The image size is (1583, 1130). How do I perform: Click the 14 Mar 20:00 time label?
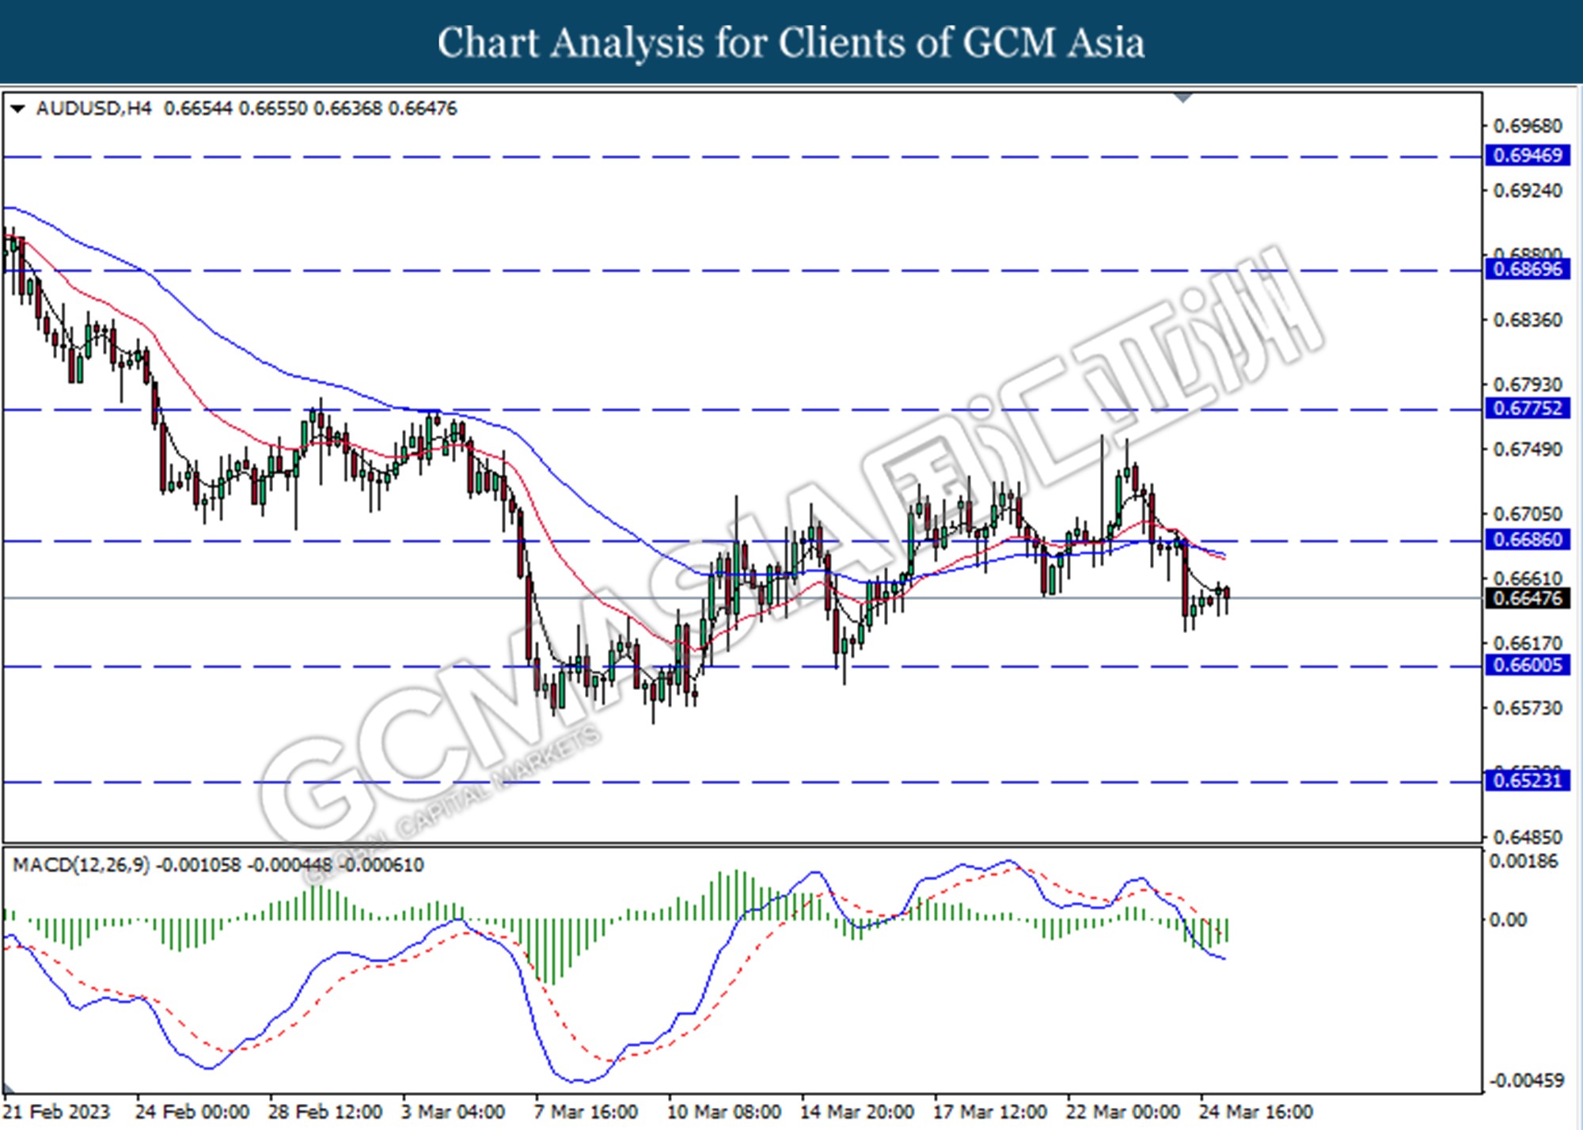pos(857,1112)
